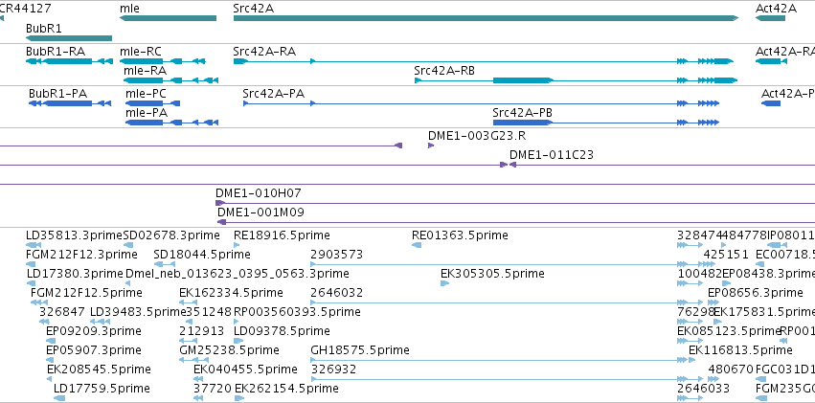
Task: Select the RE18916.5prime EST arrow
Action: (237, 245)
